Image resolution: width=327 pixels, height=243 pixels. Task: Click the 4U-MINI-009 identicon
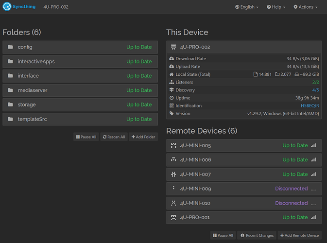point(173,188)
